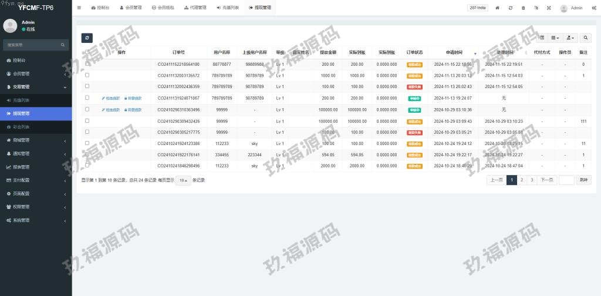Select checkbox for order CO2411152218564180

click(x=87, y=64)
